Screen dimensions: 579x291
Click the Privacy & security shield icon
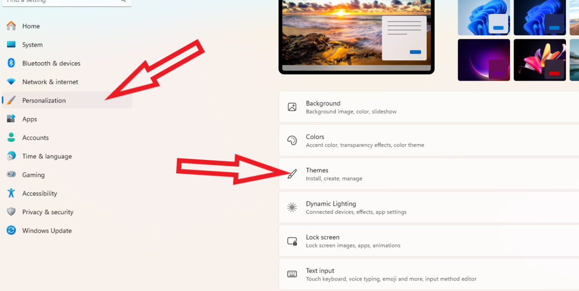[11, 212]
